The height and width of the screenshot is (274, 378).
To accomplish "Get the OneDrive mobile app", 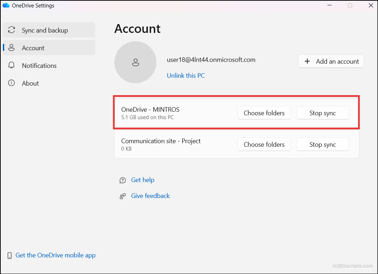I will point(55,255).
